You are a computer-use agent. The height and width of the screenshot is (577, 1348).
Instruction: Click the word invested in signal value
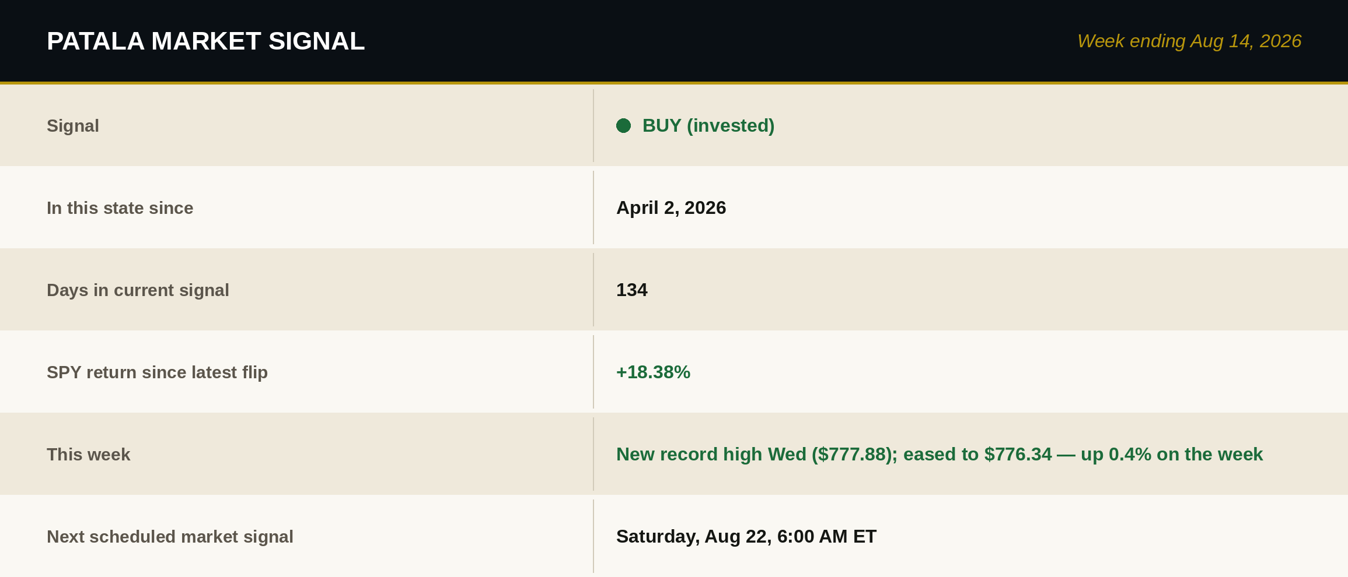pos(731,125)
